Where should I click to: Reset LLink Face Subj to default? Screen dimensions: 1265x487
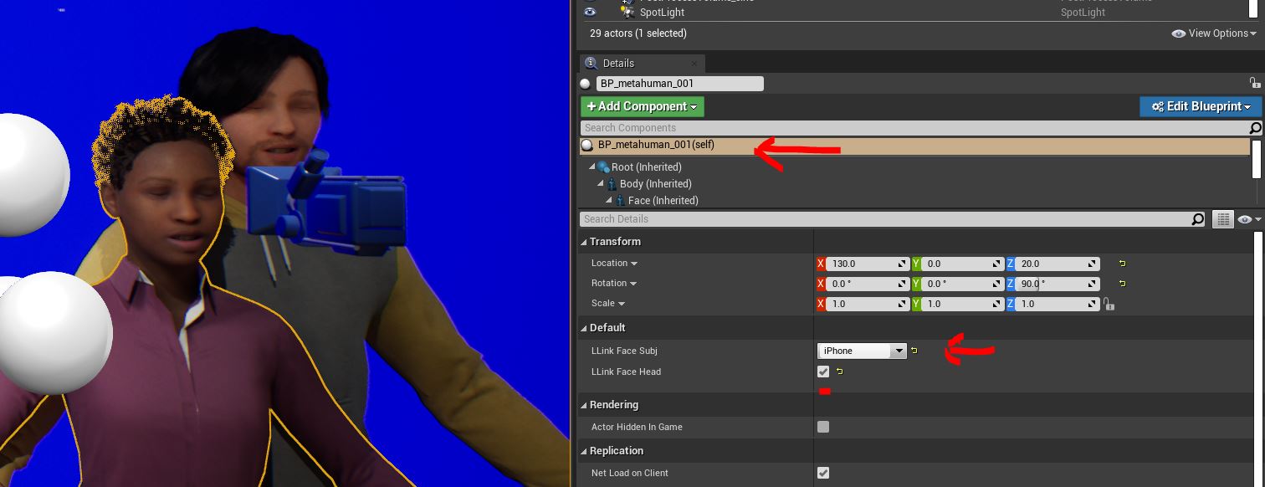coord(914,351)
